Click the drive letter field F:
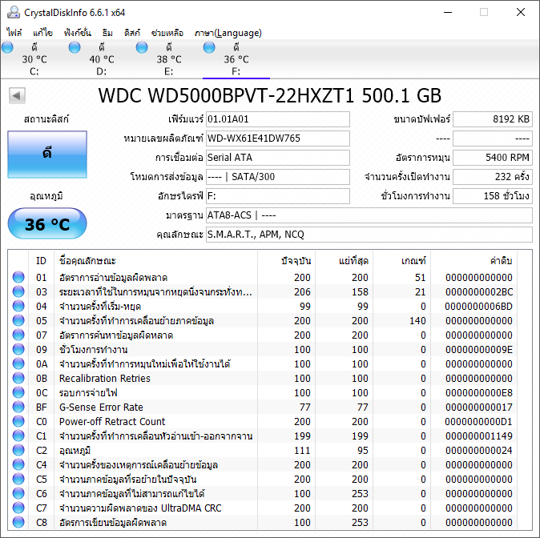 pos(278,196)
